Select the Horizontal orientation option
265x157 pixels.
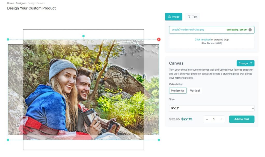[178, 91]
